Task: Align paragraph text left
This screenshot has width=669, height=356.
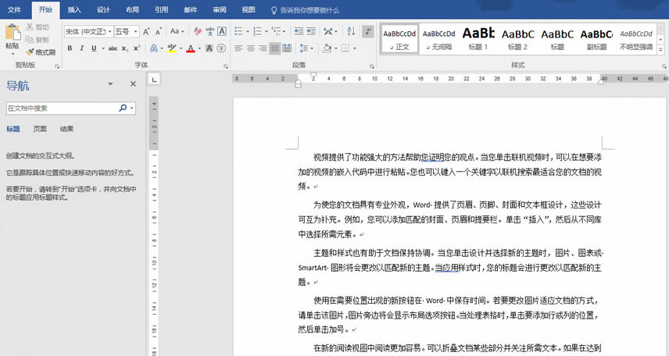Action: [238, 48]
